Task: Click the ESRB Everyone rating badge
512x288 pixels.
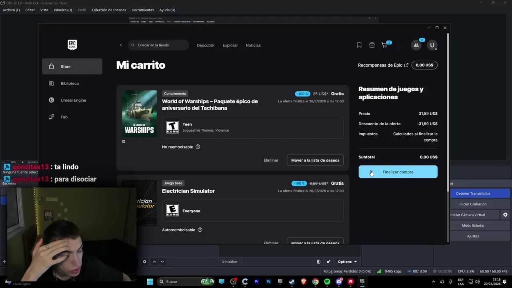Action: [172, 210]
